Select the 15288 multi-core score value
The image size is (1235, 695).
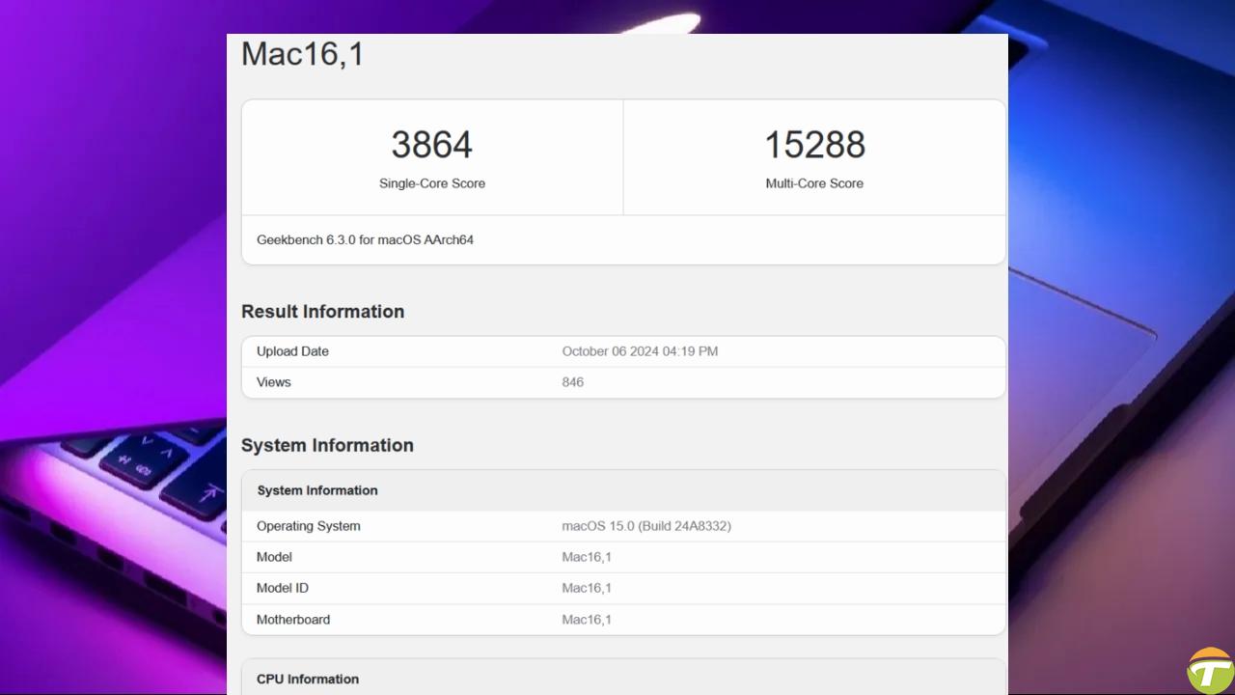[x=814, y=145]
